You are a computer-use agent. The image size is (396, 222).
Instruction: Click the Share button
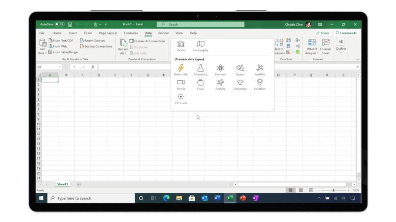click(323, 33)
